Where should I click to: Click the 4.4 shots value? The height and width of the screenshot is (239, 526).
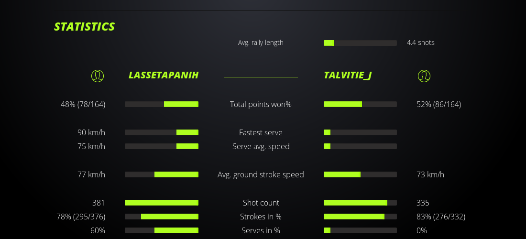click(x=421, y=43)
